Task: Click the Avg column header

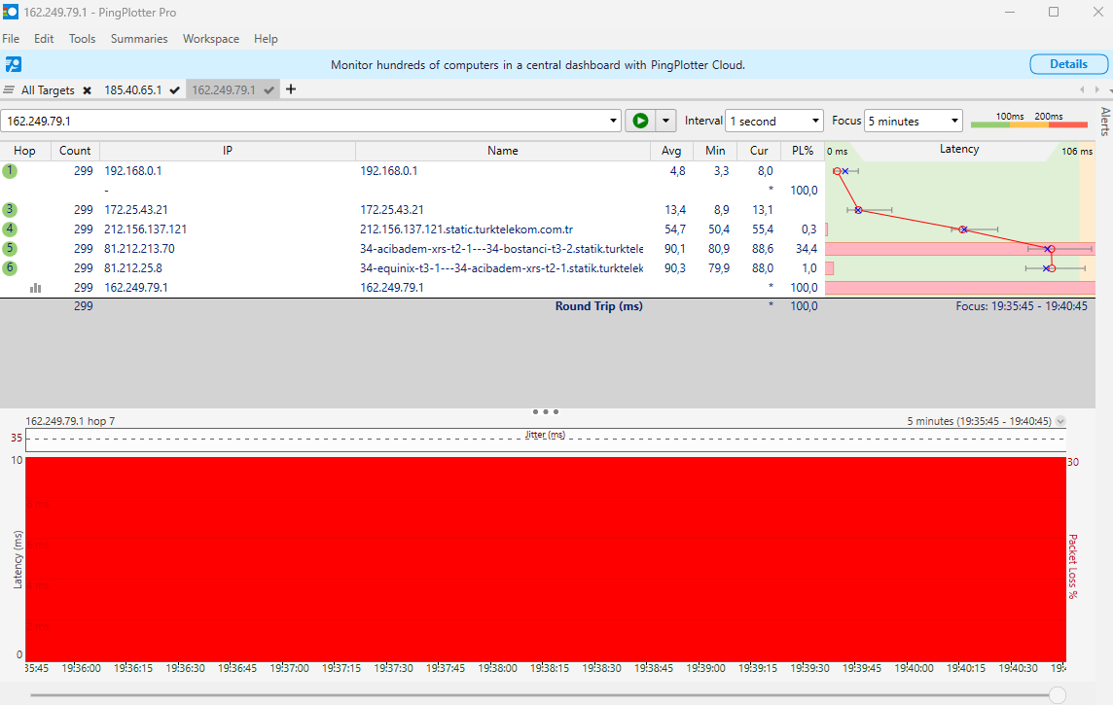Action: tap(671, 151)
